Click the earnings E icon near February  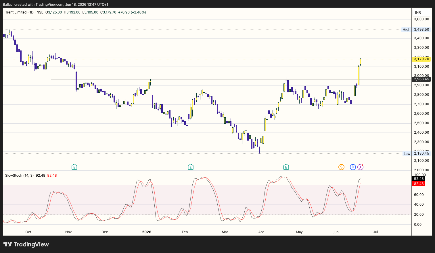(190, 167)
